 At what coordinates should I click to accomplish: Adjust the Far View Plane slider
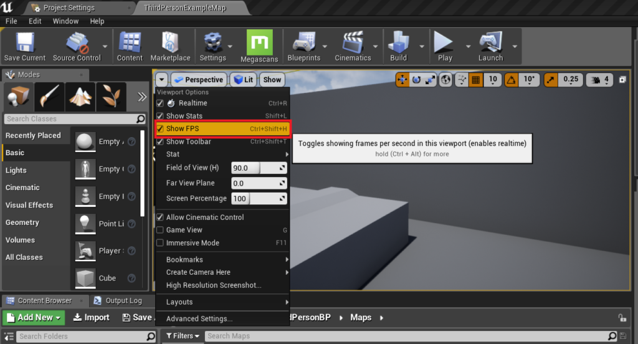[x=259, y=183]
